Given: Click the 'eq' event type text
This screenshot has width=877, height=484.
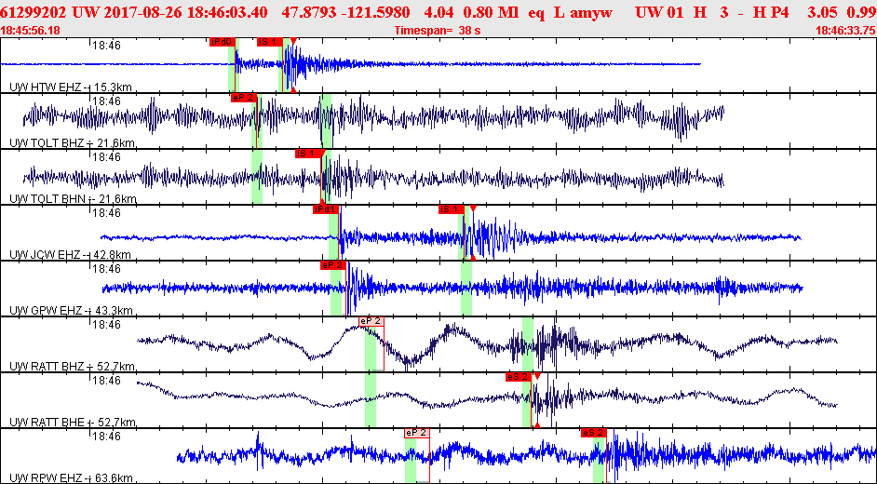Looking at the screenshot, I should 536,13.
